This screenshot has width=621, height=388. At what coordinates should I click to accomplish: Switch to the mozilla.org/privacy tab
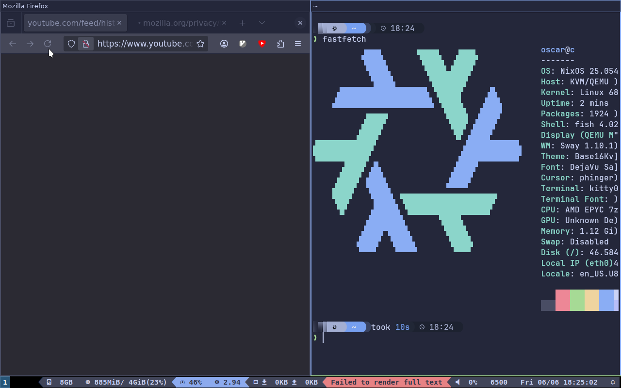click(x=181, y=23)
